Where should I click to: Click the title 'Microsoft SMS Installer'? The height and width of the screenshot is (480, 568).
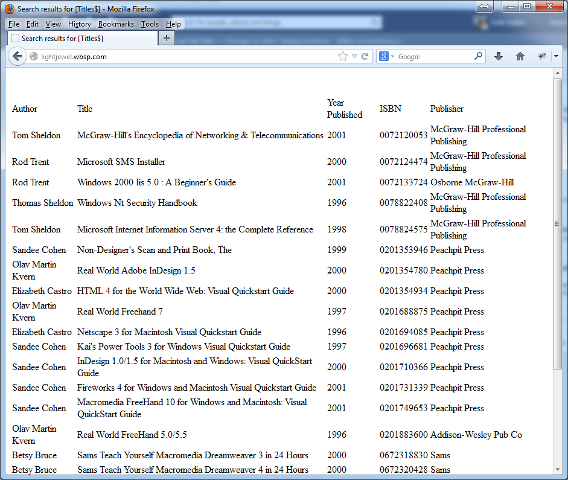(121, 162)
